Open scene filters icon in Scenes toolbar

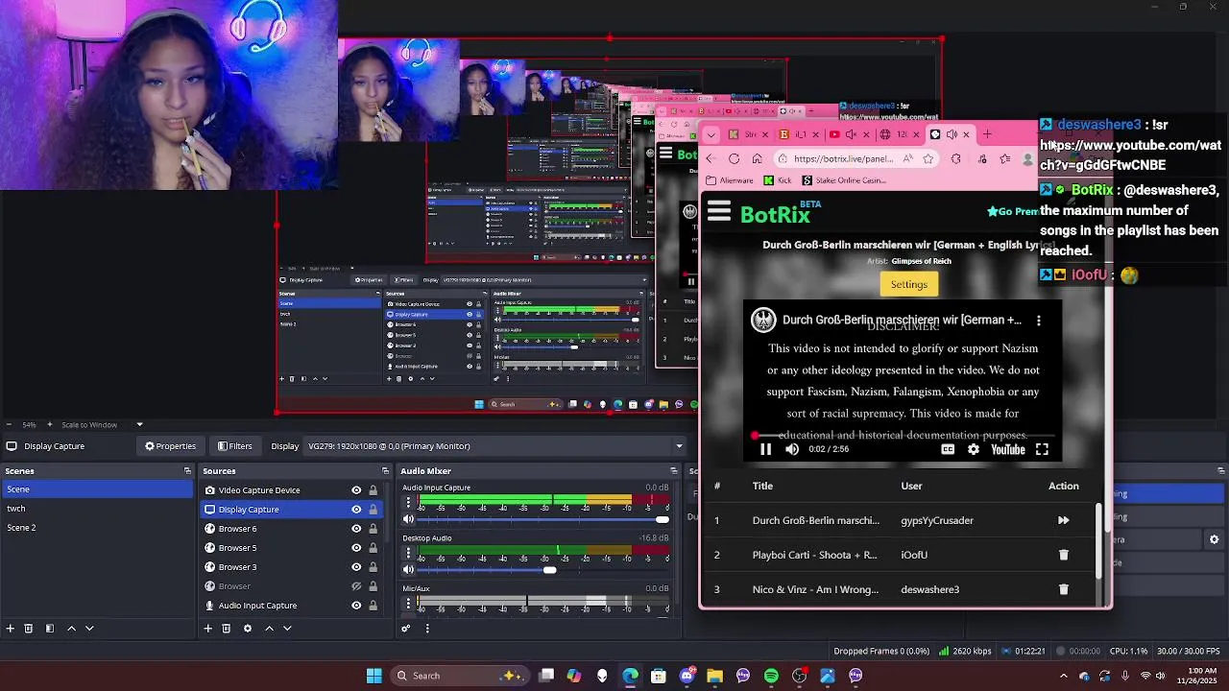coord(50,629)
